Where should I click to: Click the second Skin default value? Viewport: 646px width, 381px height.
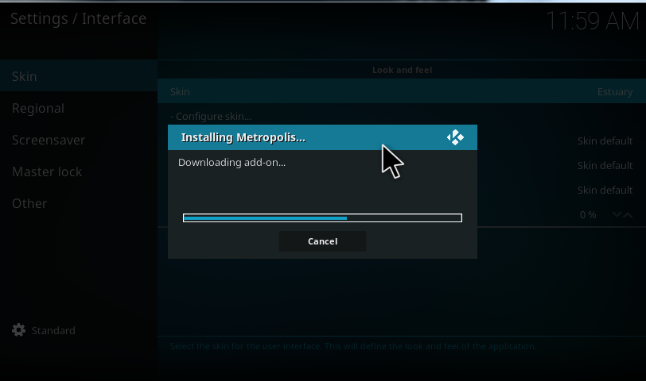(x=605, y=166)
